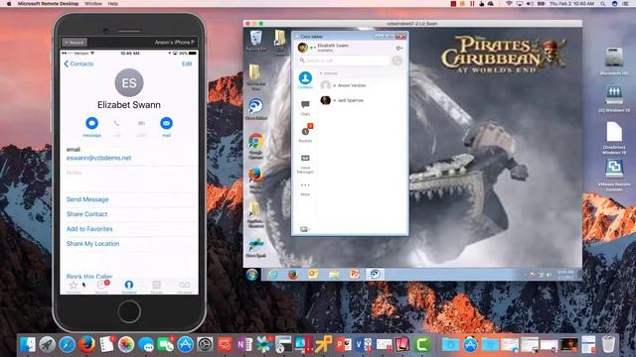This screenshot has height=357, width=636.
Task: Open Contacts tab in Cisco Jabber sidebar
Action: 305,80
